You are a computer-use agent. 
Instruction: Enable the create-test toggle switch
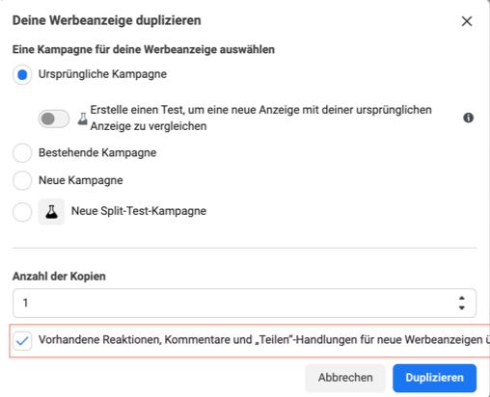click(54, 119)
